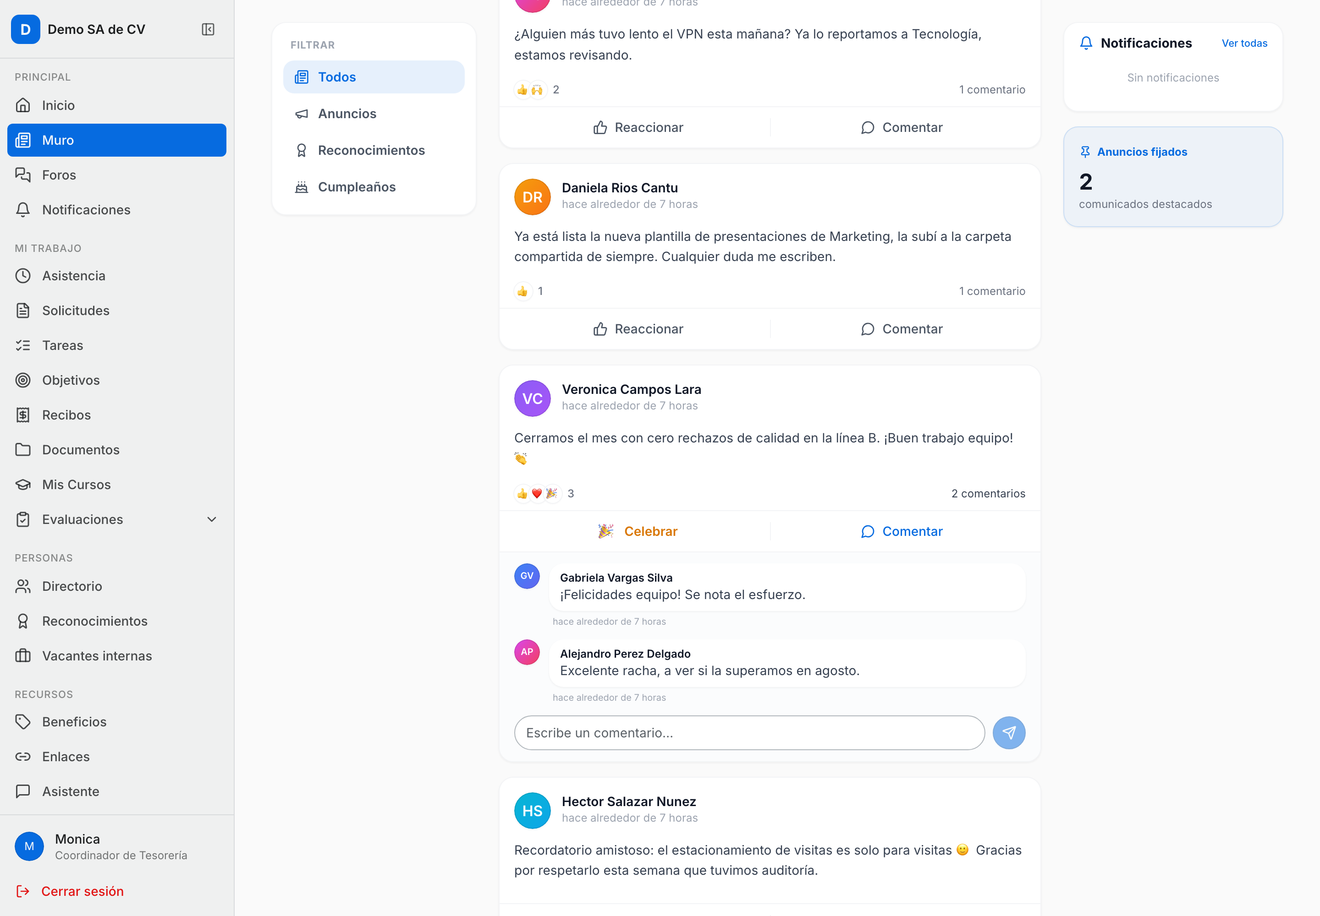
Task: Expand the Evaluaciones chevron
Action: click(x=211, y=519)
